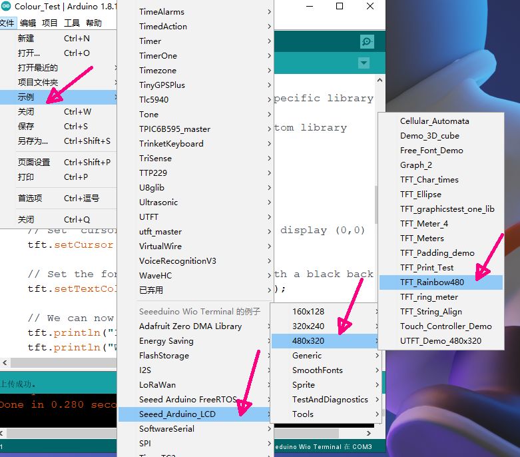This screenshot has height=457, width=520.
Task: Click the Arduino logo in title bar
Action: coord(6,6)
